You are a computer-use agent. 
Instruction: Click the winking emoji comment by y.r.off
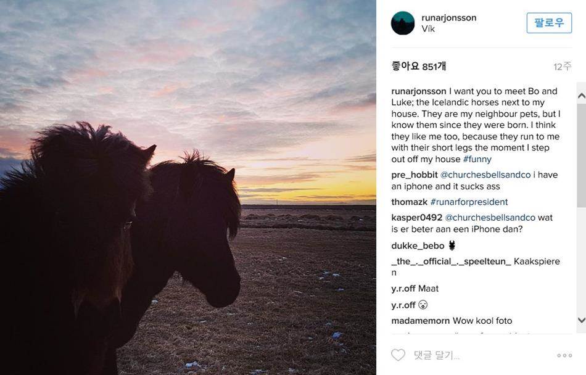coord(423,304)
